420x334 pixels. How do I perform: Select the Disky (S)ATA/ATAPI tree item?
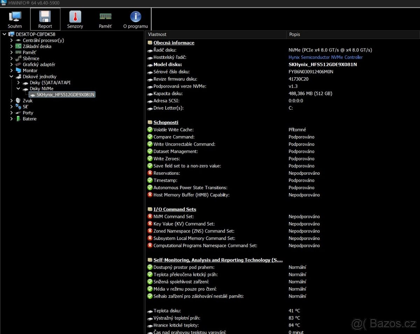pos(51,83)
